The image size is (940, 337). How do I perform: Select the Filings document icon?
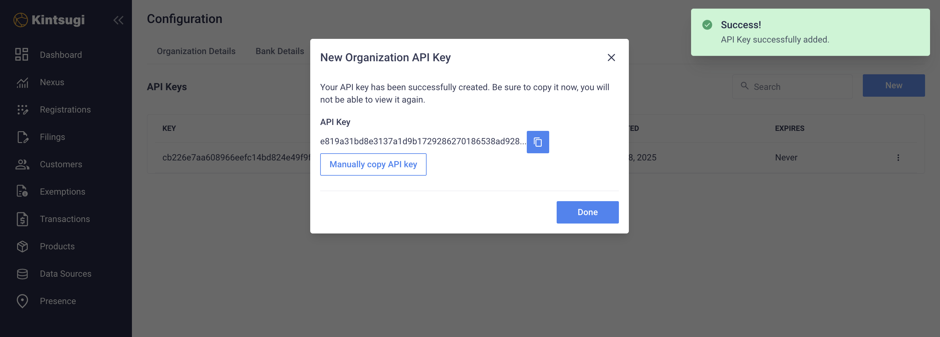(x=22, y=137)
